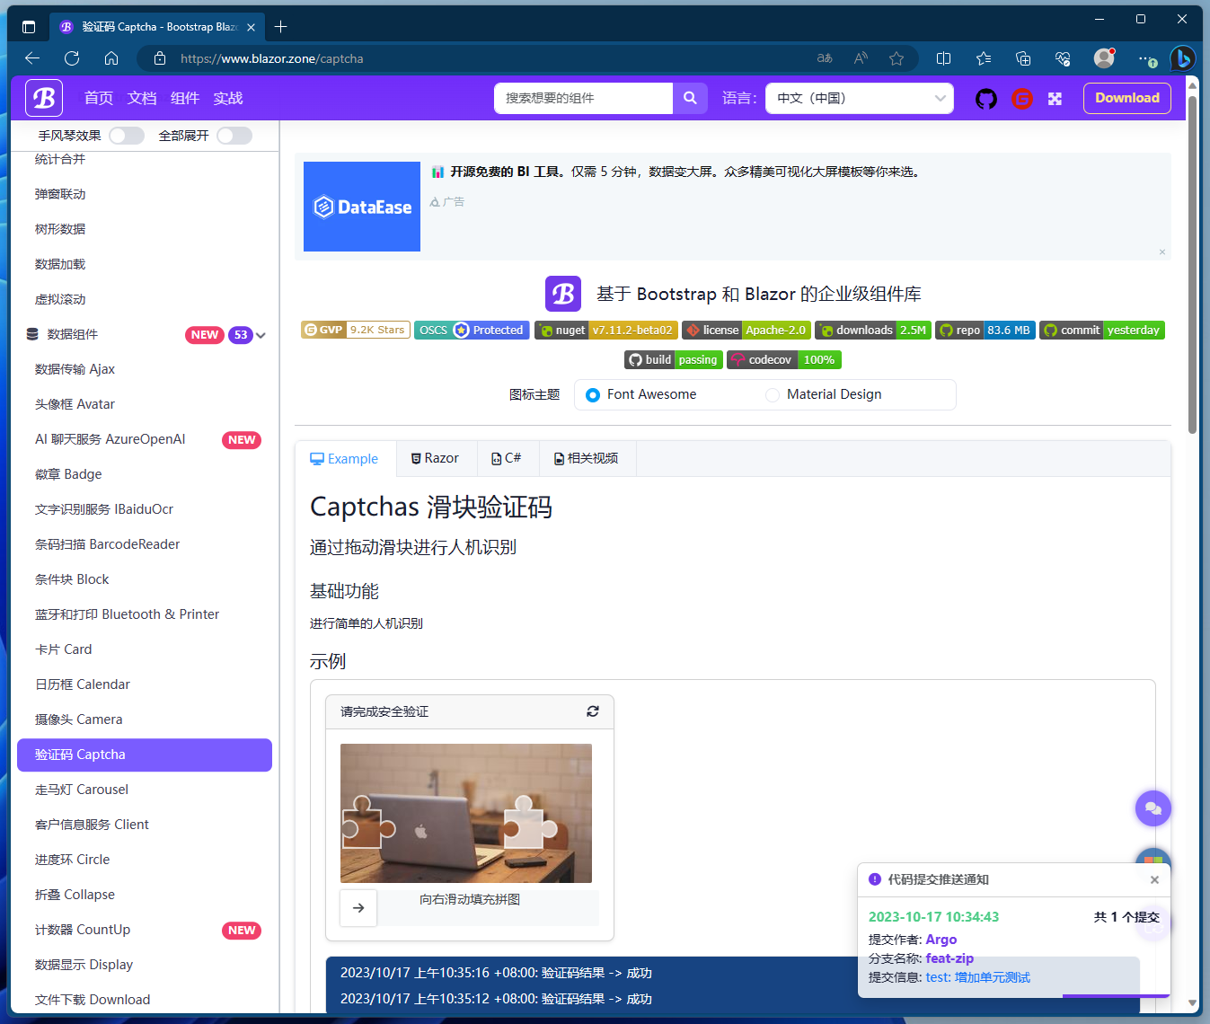The width and height of the screenshot is (1210, 1024).
Task: Click the Download button
Action: click(1126, 98)
